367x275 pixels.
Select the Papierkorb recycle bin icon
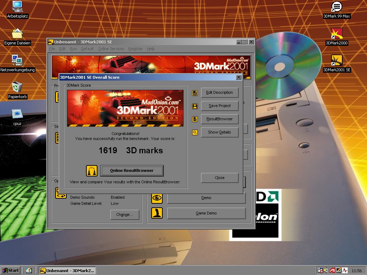coord(17,90)
